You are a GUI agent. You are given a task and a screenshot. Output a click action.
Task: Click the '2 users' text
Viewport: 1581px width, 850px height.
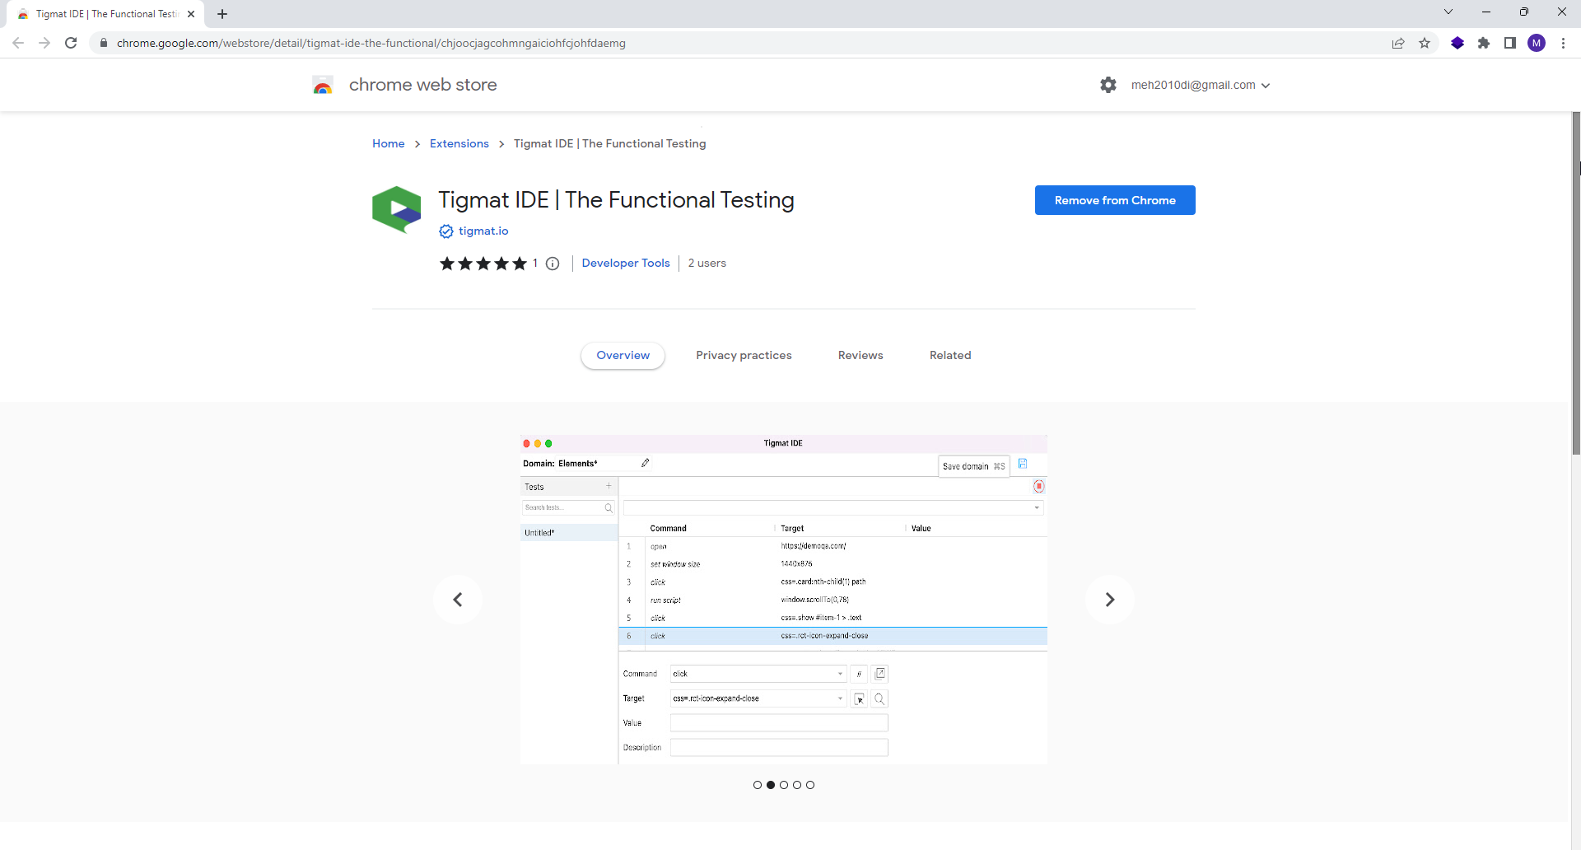[707, 263]
